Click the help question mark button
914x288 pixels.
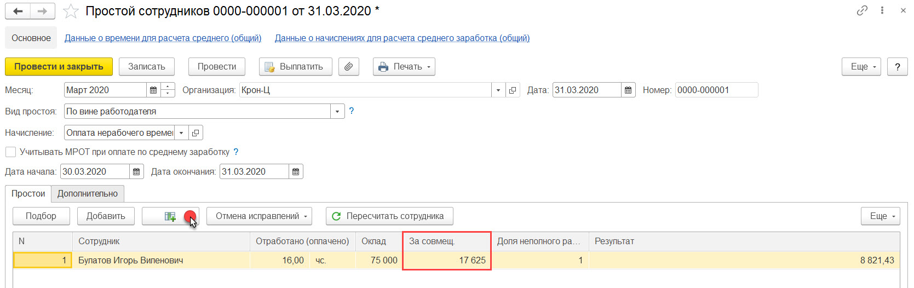tap(897, 67)
